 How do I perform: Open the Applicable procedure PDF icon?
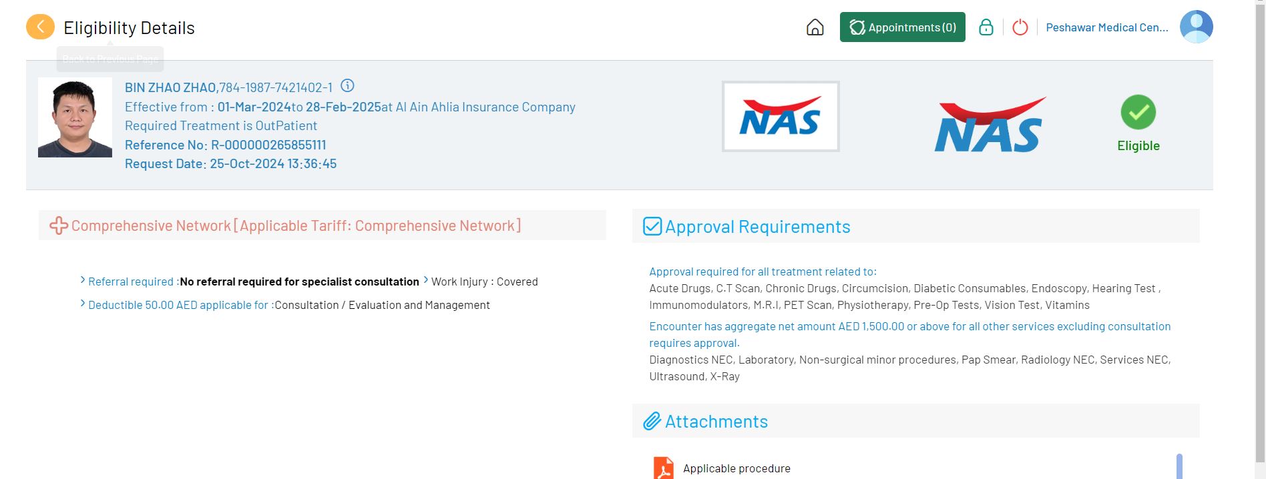coord(663,468)
